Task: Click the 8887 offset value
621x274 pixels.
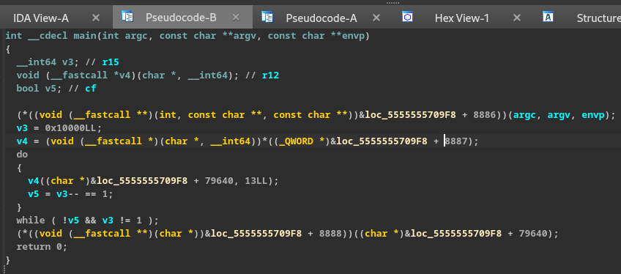Action: (x=455, y=141)
